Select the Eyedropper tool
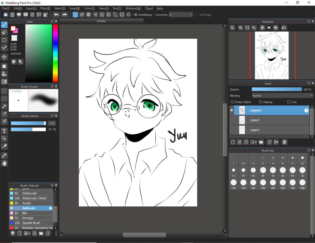Screen dimensions: 315x243 [4, 155]
